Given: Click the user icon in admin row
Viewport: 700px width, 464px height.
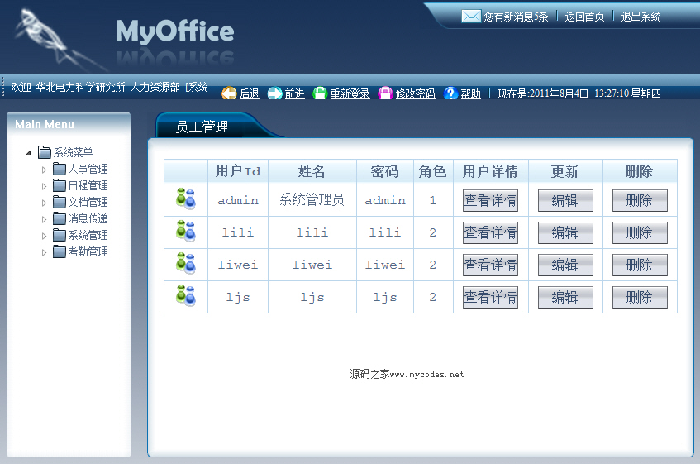Looking at the screenshot, I should click(186, 199).
